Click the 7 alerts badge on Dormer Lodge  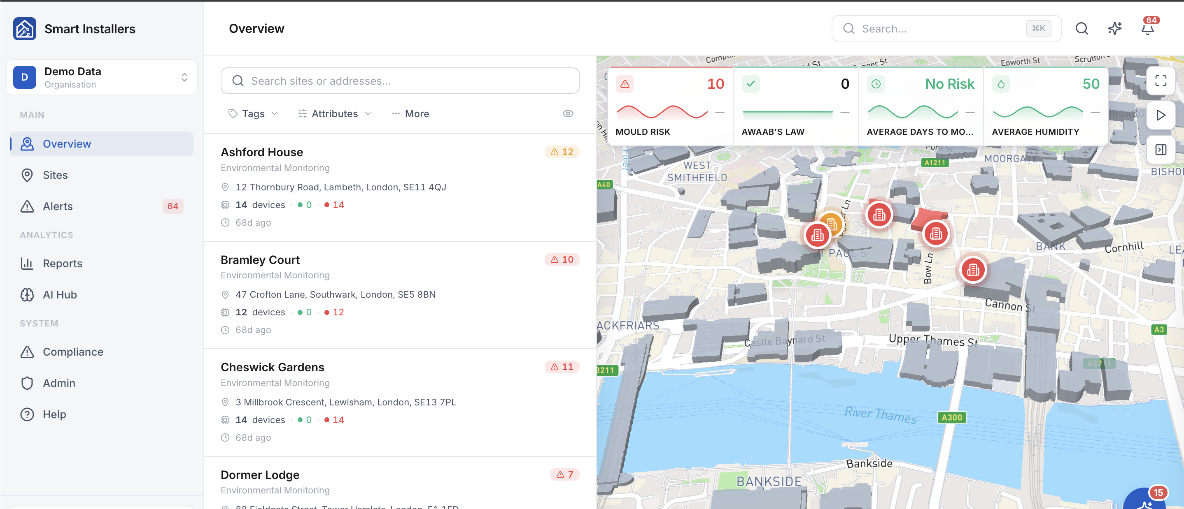click(565, 474)
